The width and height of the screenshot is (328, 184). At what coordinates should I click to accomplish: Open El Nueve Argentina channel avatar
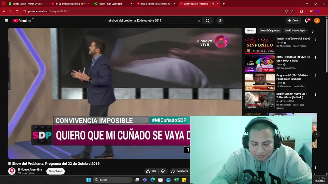click(x=12, y=171)
